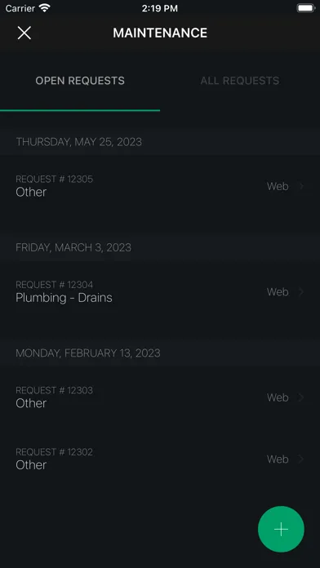Open Request # 12302 labeled Other
Screen dimensions: 320x568
(160, 459)
